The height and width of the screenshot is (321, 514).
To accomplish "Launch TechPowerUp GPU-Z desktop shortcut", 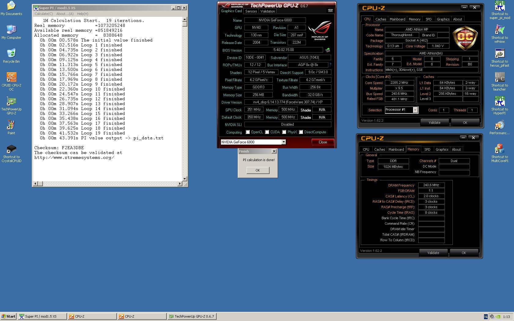I will pos(11,105).
